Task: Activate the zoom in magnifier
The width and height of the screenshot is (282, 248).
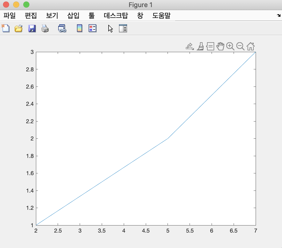Action: coord(230,46)
